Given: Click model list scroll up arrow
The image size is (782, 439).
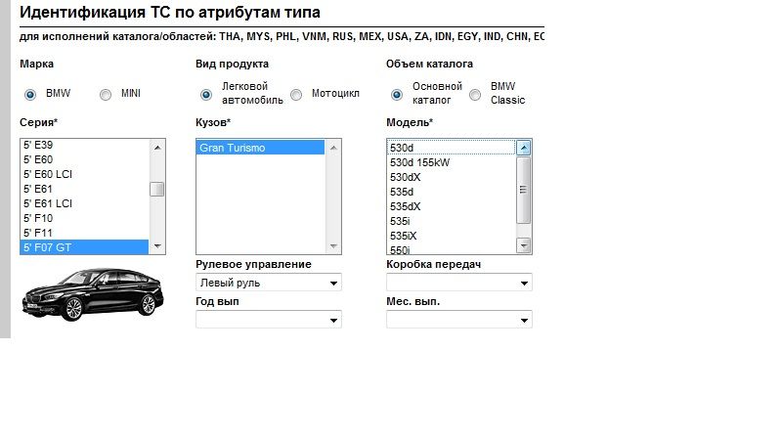Looking at the screenshot, I should [524, 148].
